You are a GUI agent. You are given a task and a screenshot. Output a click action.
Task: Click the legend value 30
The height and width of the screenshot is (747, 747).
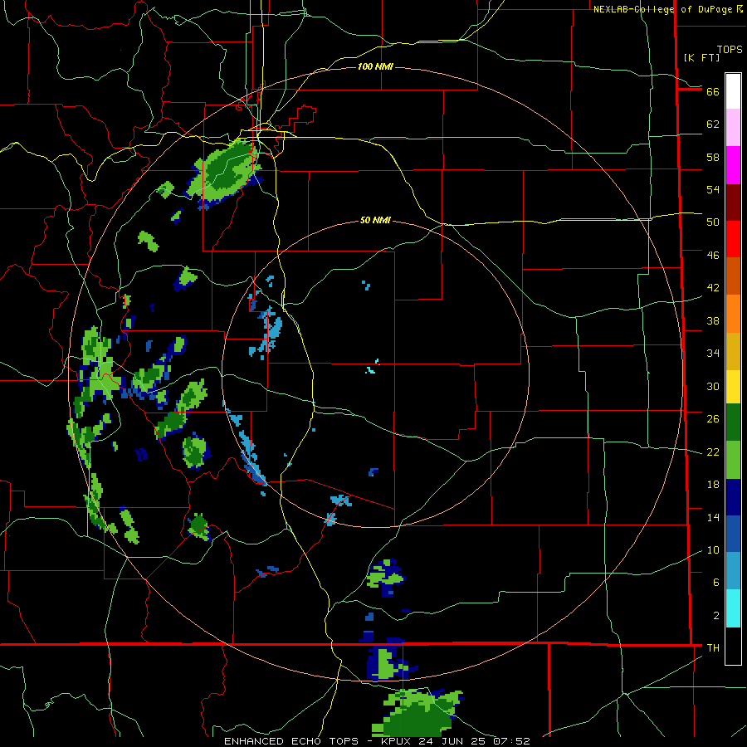tap(713, 386)
